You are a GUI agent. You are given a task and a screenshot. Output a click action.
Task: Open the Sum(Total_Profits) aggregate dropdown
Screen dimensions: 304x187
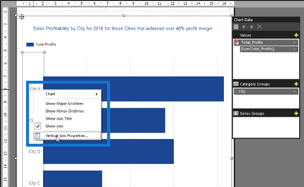coord(294,49)
